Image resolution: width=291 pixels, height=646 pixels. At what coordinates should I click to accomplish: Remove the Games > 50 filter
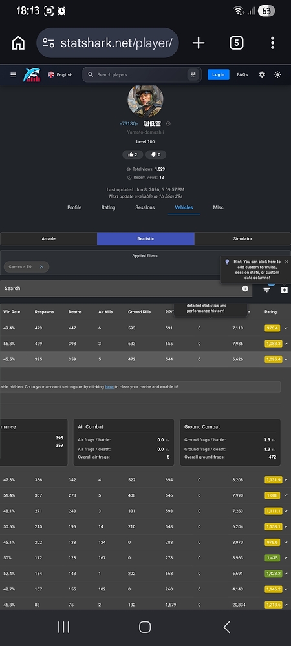pyautogui.click(x=41, y=267)
